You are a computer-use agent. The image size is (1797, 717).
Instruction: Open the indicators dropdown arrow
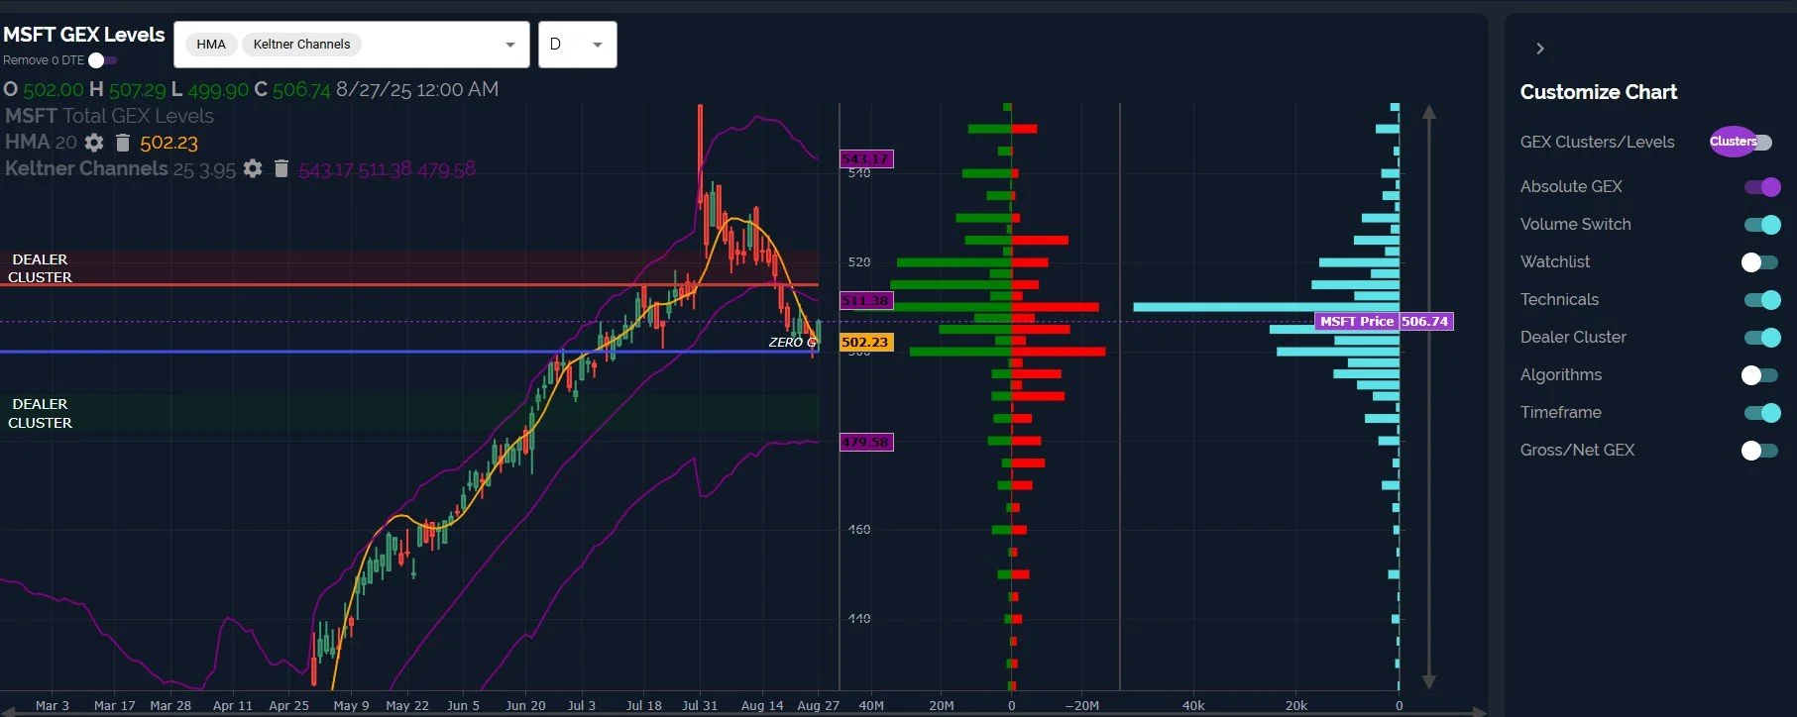(x=510, y=45)
